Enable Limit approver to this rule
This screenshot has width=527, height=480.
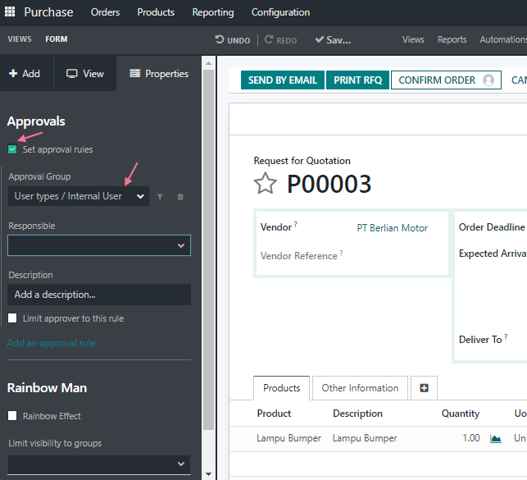[x=12, y=318]
